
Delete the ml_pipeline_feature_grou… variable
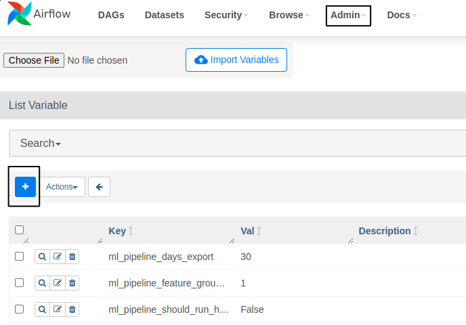72,283
